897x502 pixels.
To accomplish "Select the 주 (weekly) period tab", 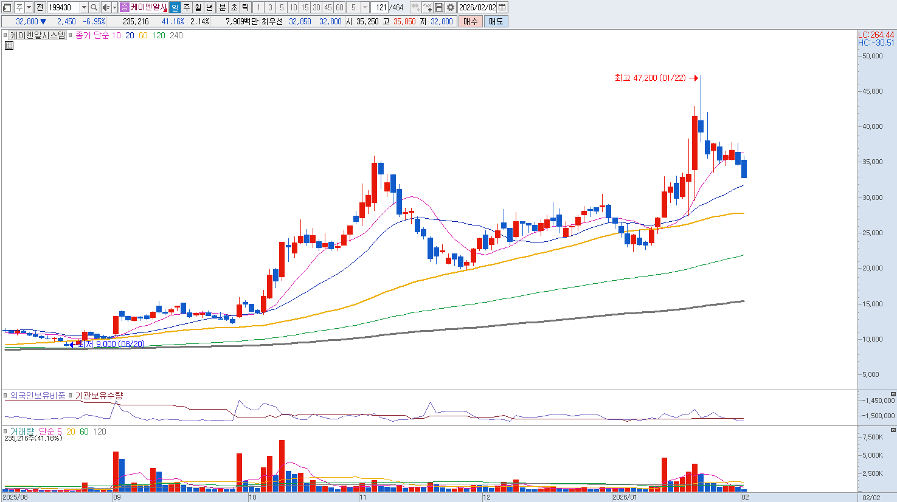I will (187, 7).
